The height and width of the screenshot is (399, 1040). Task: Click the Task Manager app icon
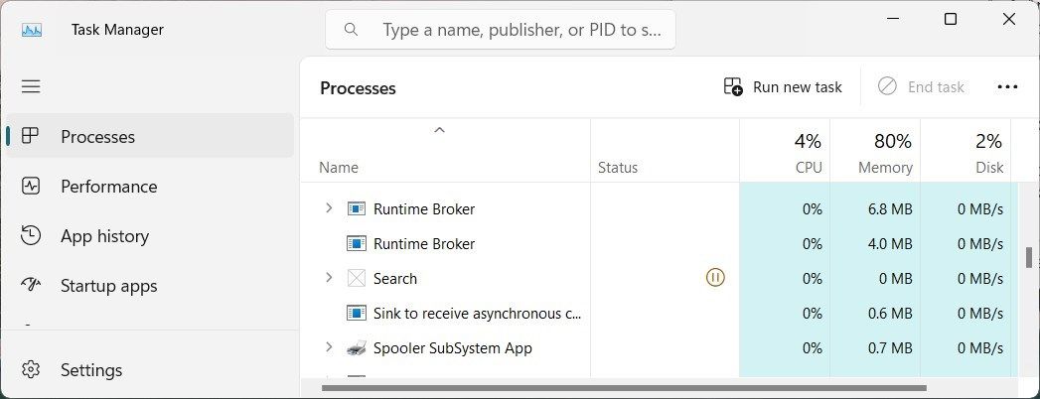coord(31,30)
